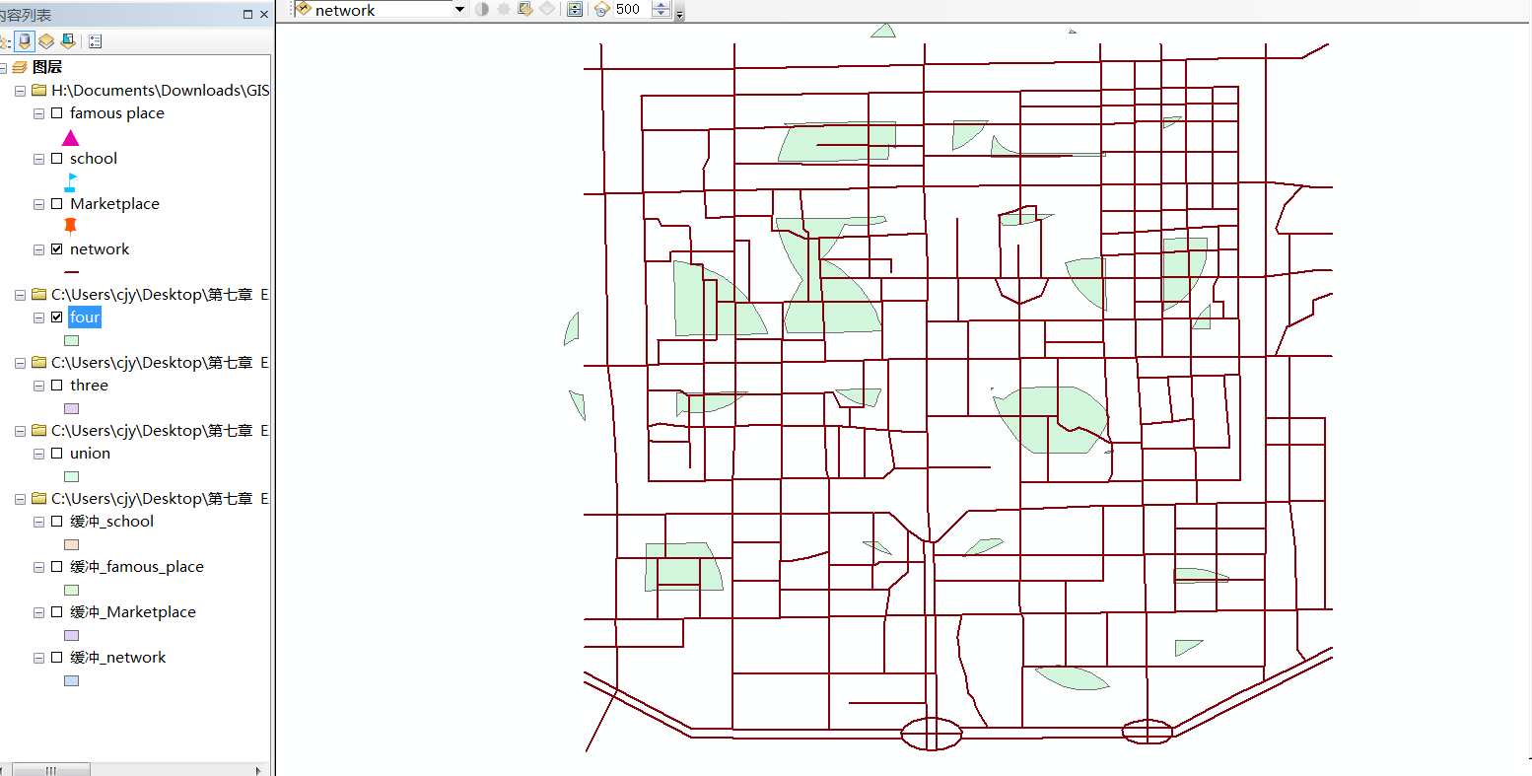Image resolution: width=1532 pixels, height=776 pixels.
Task: Click the Adjust Brightness sun icon
Action: click(504, 10)
